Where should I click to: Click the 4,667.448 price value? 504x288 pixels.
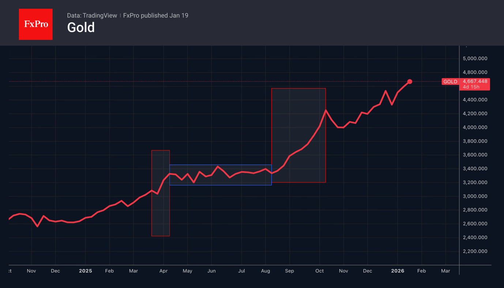(x=475, y=81)
